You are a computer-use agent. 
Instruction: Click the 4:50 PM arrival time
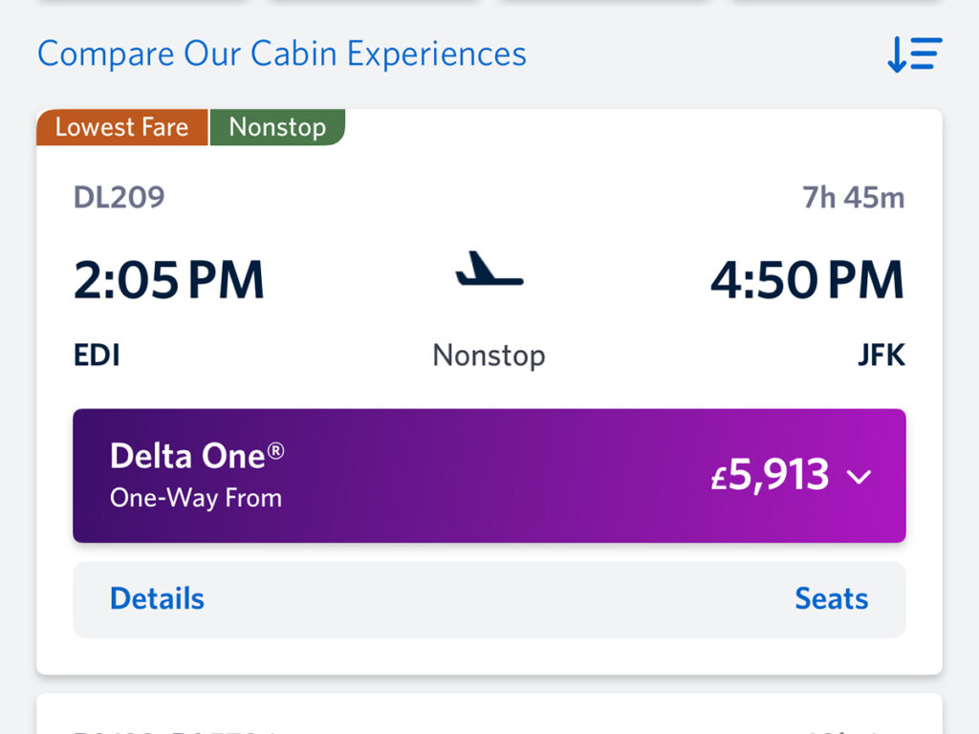[x=808, y=280]
